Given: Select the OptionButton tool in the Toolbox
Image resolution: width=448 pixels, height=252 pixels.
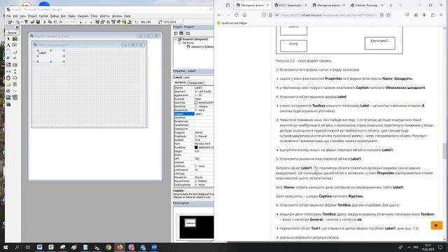Looking at the screenshot, I should click(15, 58).
